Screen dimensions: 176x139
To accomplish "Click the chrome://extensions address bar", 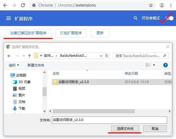I will click(92, 5).
